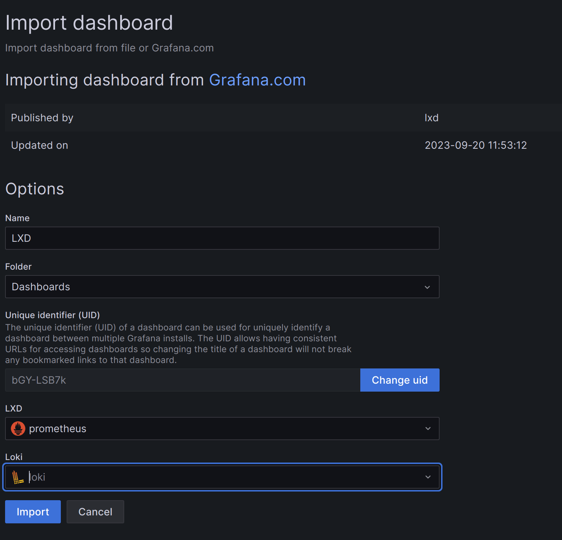562x540 pixels.
Task: Open the Grafana.com link
Action: [x=257, y=80]
